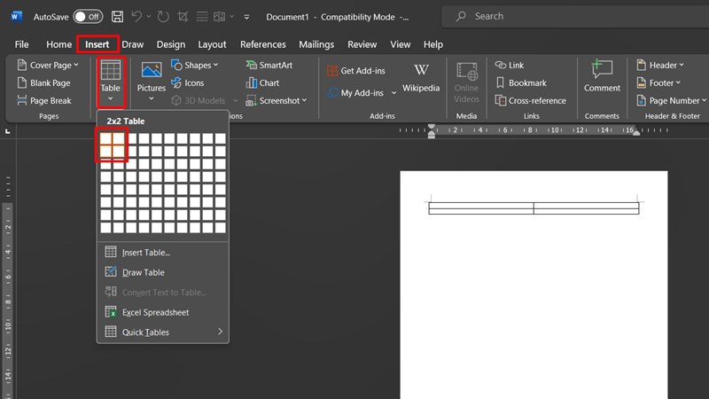Click the Bookmark button
The width and height of the screenshot is (709, 399).
(520, 83)
